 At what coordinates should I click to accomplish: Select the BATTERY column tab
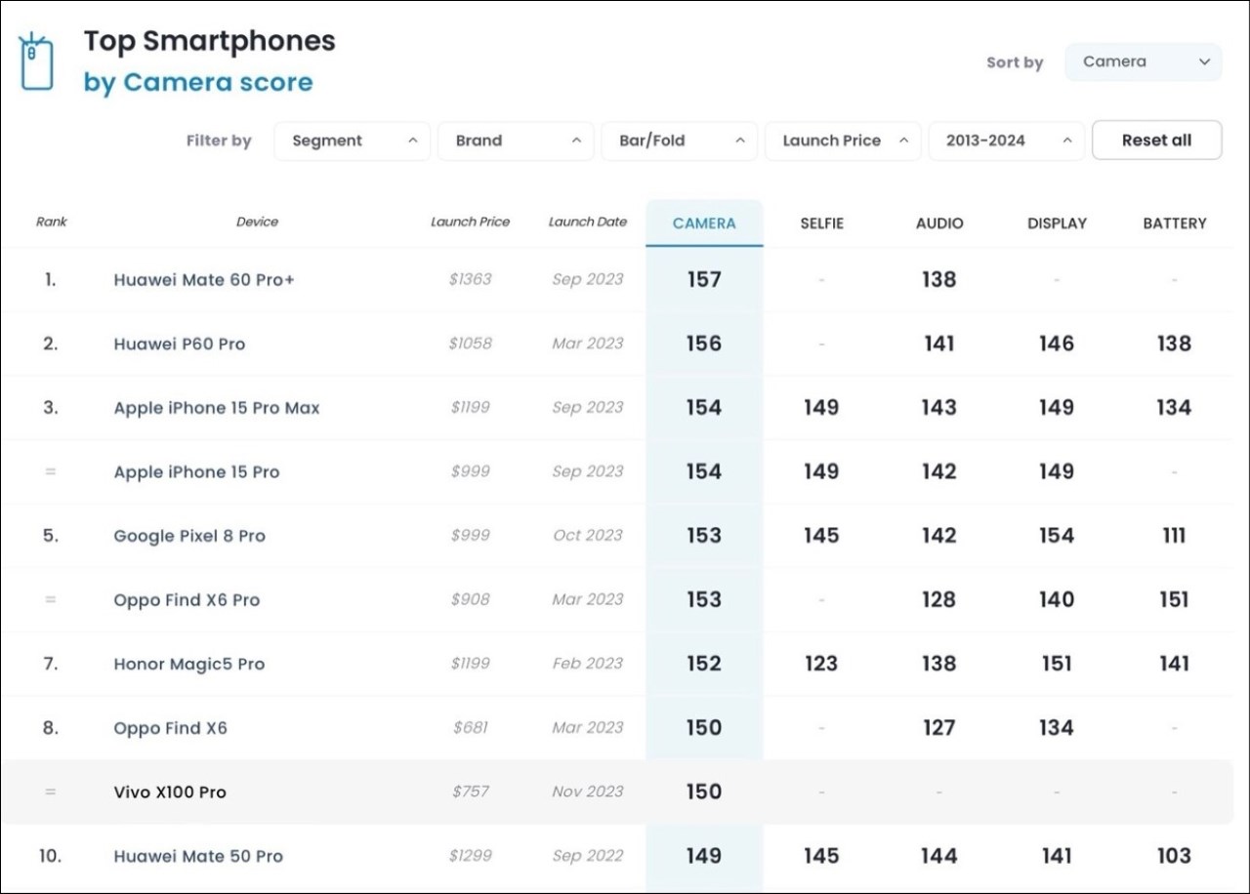click(1175, 223)
